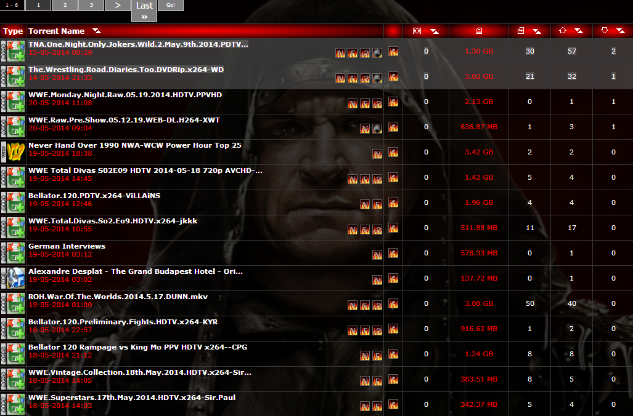
Task: Click the N flame badge on Never Hand Over row
Action: tap(377, 154)
